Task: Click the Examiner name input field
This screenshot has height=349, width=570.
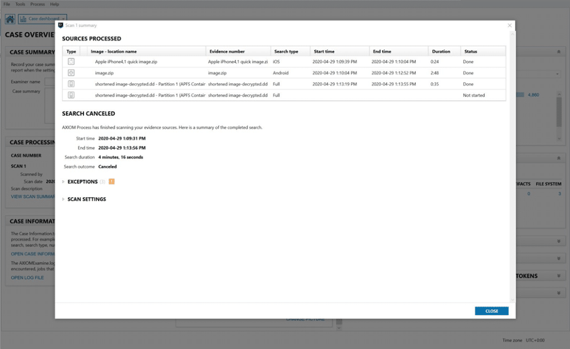Action: pos(50,82)
